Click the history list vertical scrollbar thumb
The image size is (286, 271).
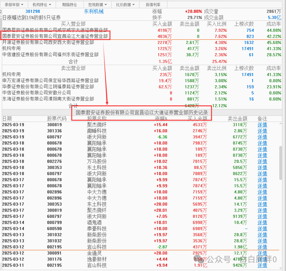[x=281, y=163]
